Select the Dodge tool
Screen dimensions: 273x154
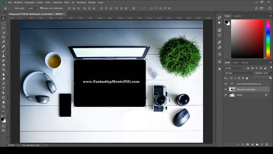(3, 79)
